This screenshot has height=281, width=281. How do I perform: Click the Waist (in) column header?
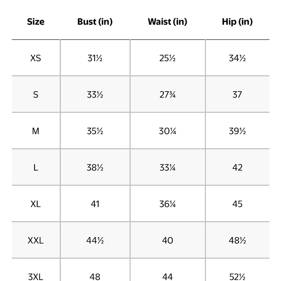pyautogui.click(x=167, y=22)
